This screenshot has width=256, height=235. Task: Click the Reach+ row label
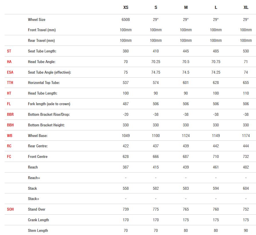(x=34, y=178)
